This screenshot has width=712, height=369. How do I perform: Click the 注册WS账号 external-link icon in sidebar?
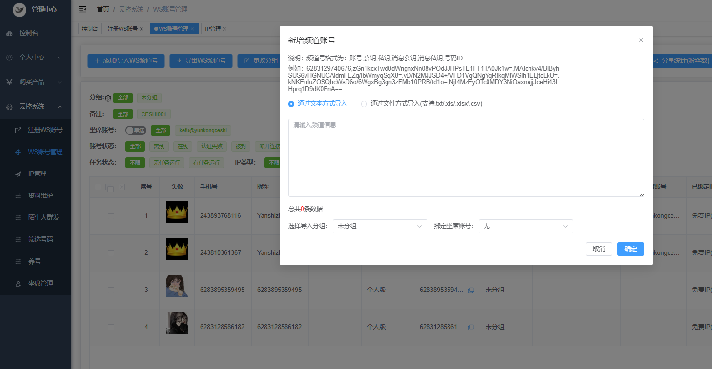(x=18, y=130)
